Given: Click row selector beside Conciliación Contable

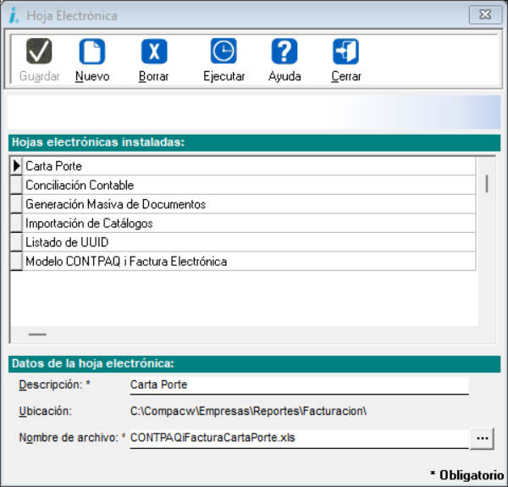Looking at the screenshot, I should [x=16, y=185].
